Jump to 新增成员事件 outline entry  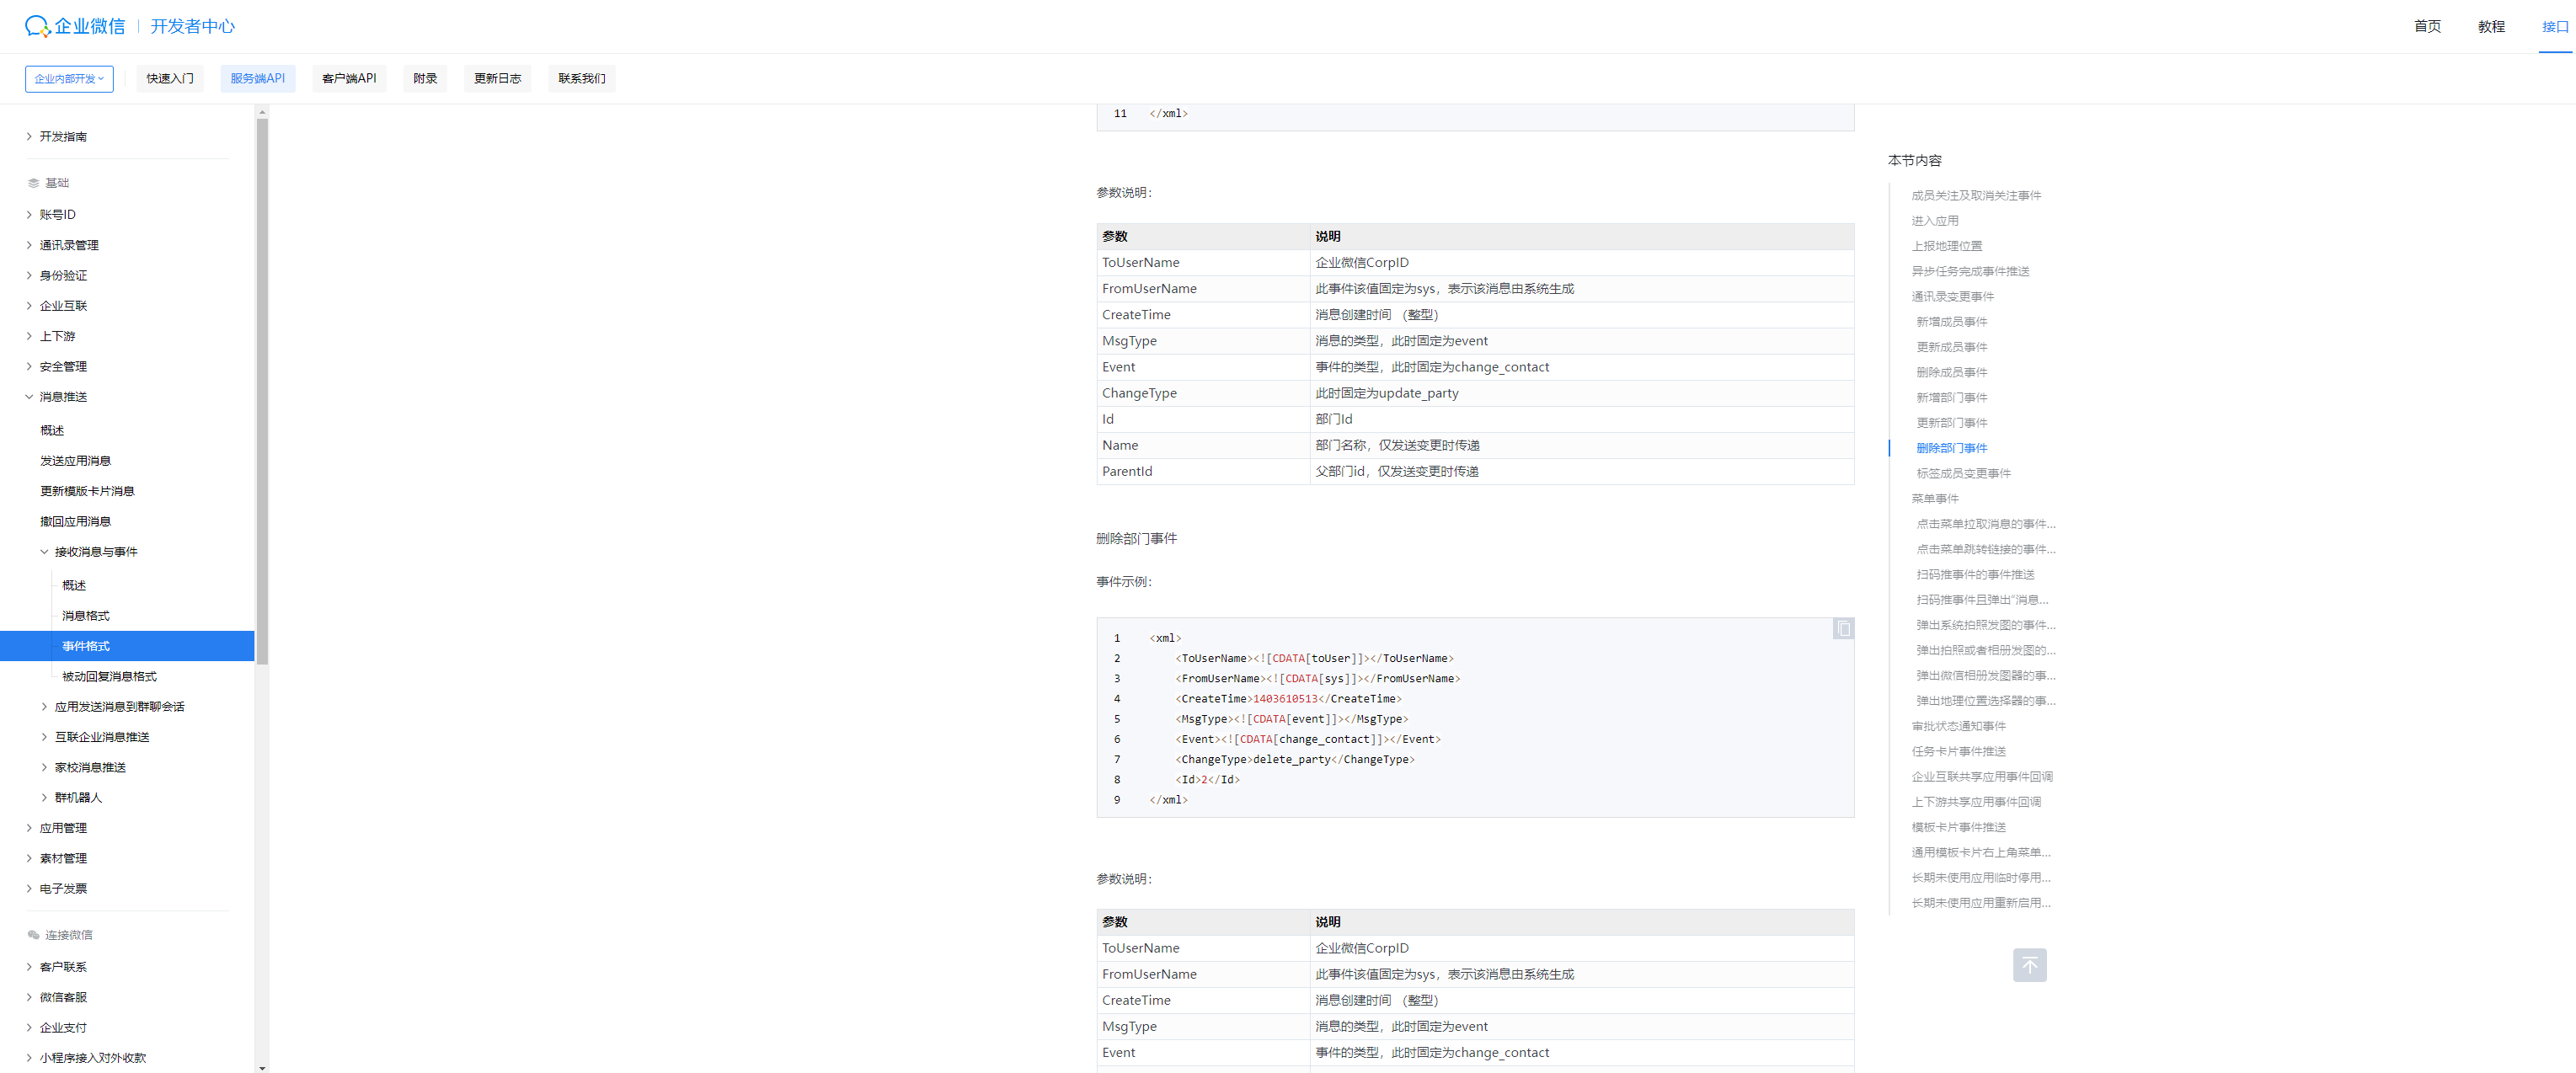coord(1951,322)
